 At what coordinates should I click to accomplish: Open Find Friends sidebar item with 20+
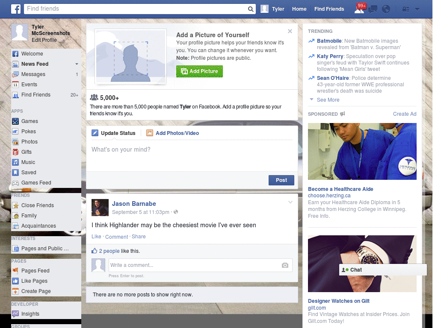point(46,95)
